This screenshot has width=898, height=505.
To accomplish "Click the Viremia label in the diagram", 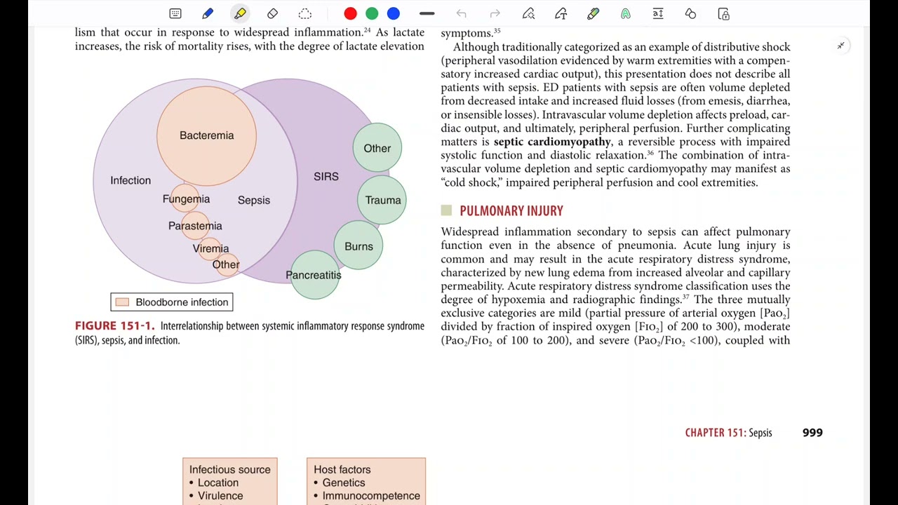I will click(210, 249).
